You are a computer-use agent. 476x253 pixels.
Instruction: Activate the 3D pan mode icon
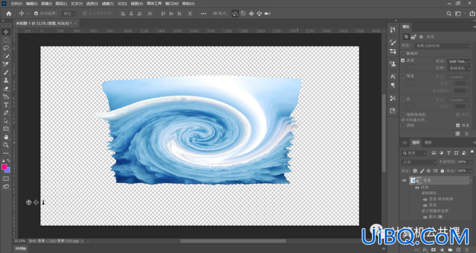point(251,13)
